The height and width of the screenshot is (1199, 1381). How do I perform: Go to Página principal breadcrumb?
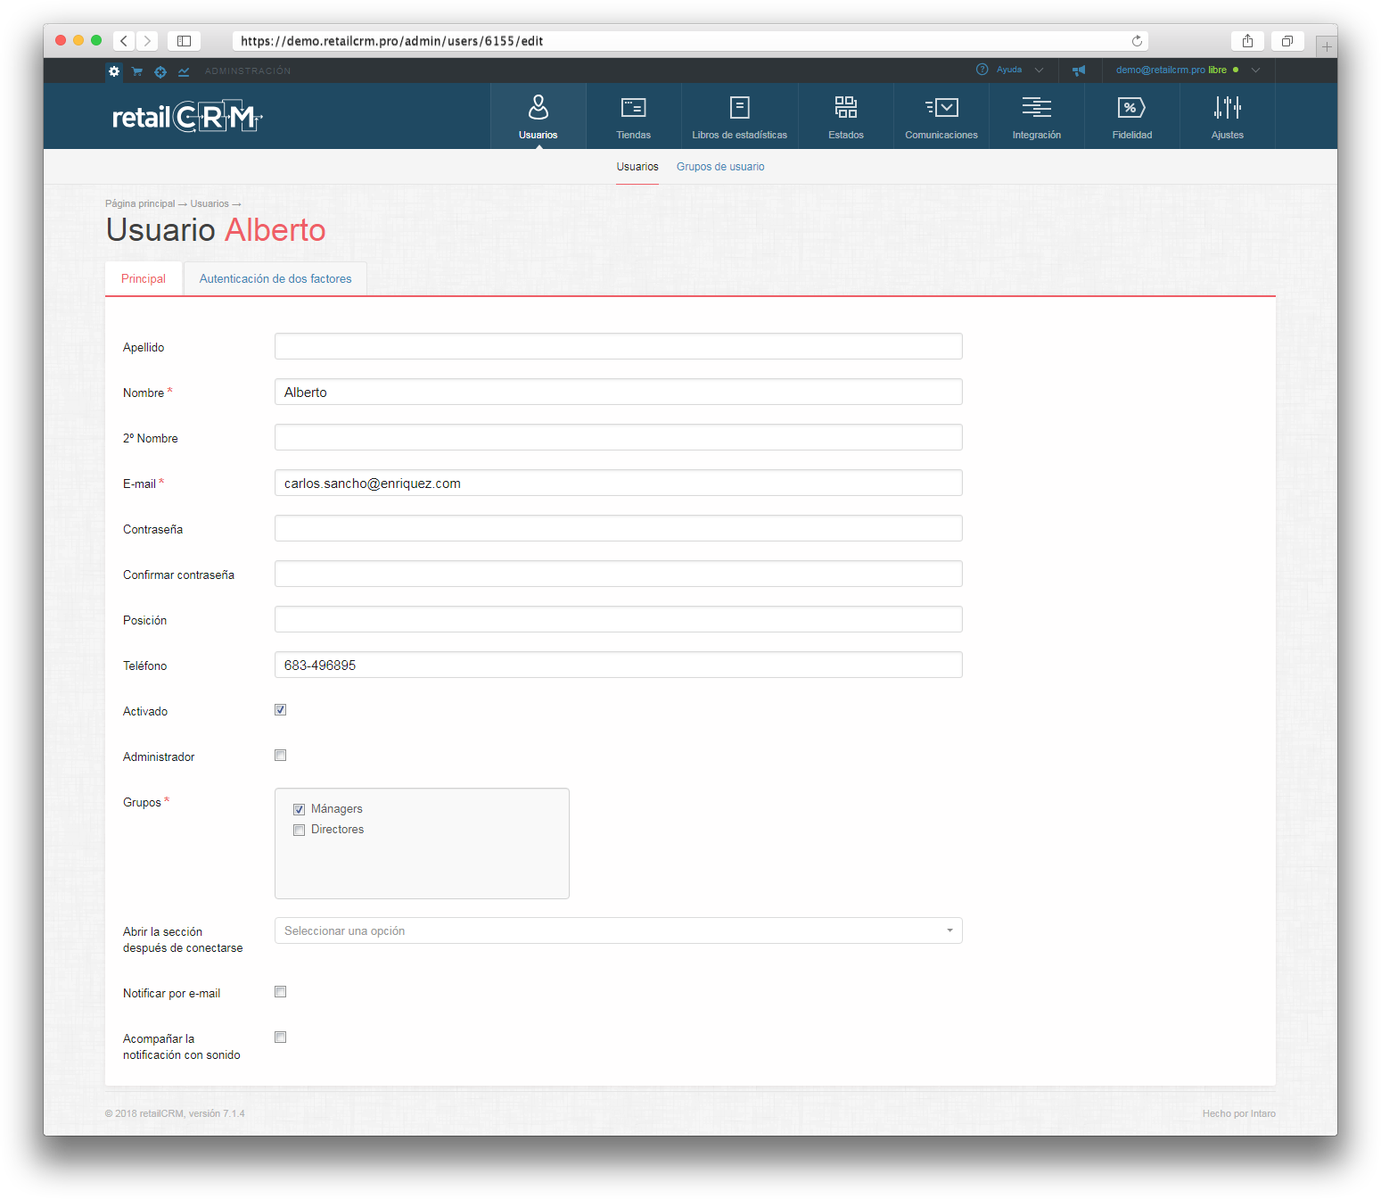pos(140,203)
